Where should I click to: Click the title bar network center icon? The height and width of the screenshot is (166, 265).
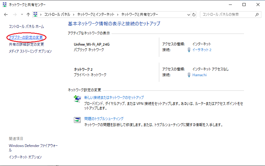(x=5, y=5)
